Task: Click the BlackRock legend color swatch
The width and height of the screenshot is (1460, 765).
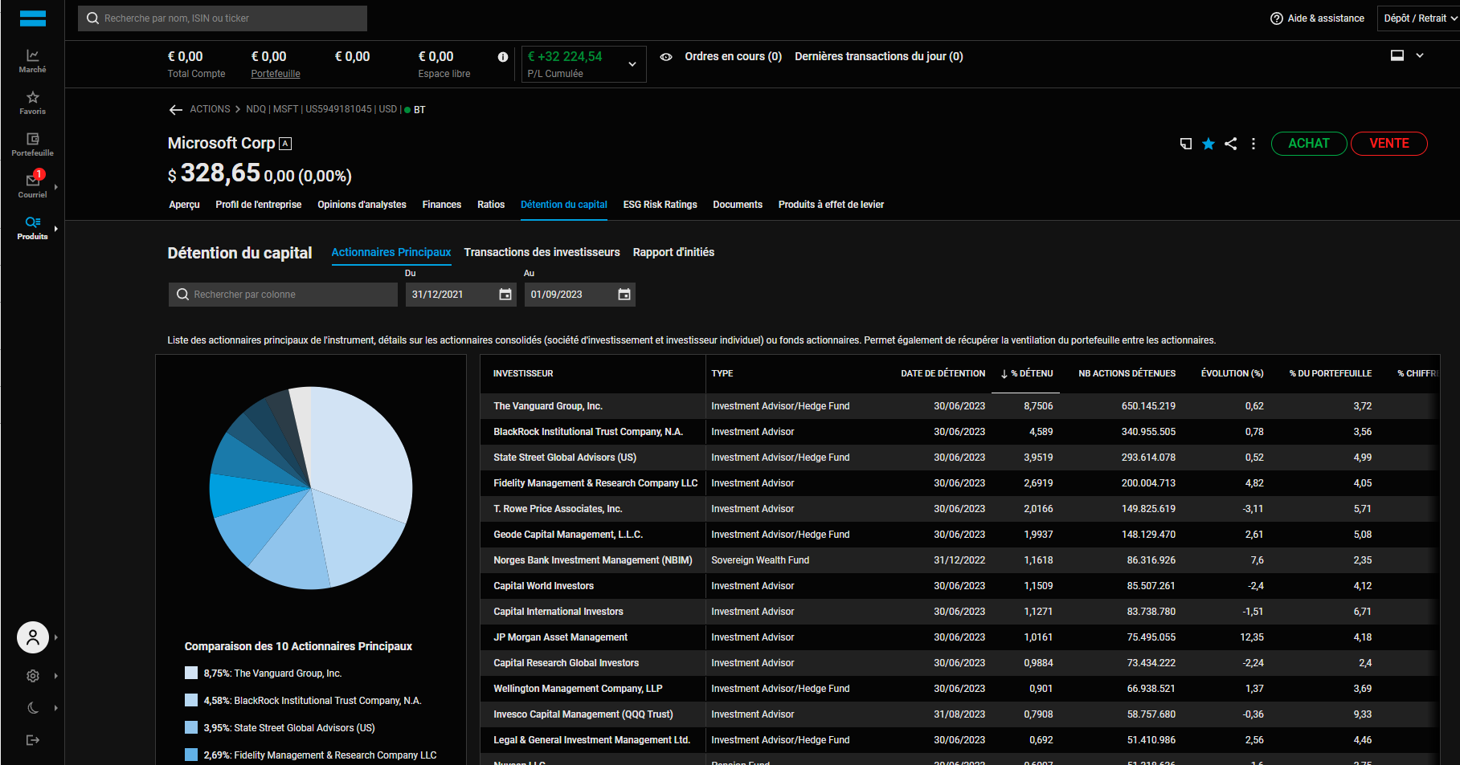Action: click(191, 700)
